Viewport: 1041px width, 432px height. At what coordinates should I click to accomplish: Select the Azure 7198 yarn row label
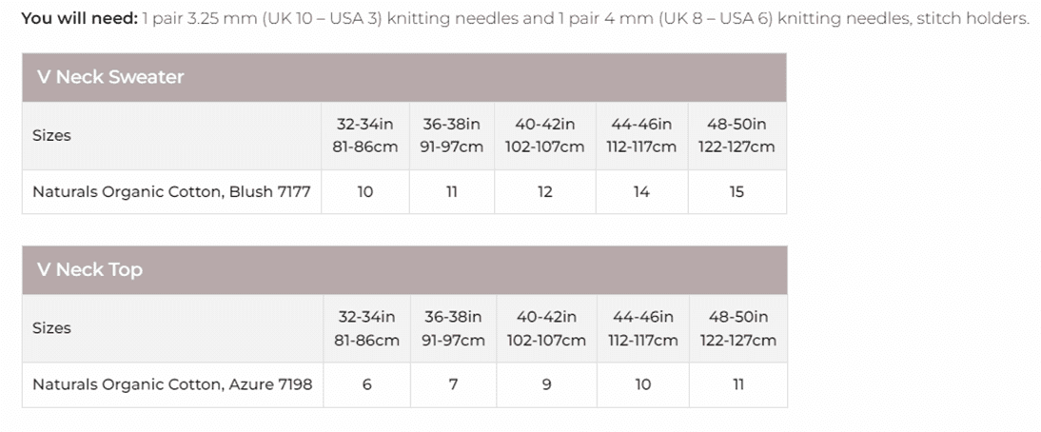coord(172,384)
